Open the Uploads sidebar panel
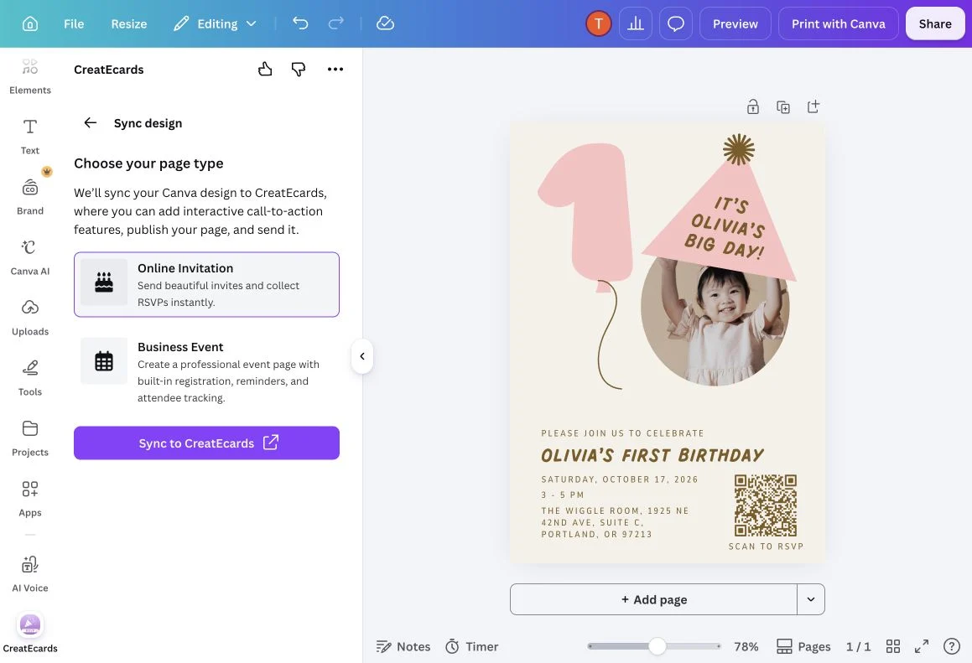The height and width of the screenshot is (663, 972). pyautogui.click(x=29, y=317)
